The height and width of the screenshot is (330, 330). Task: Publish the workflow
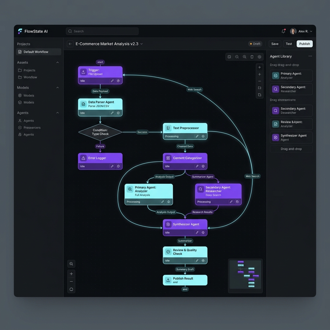pos(305,44)
